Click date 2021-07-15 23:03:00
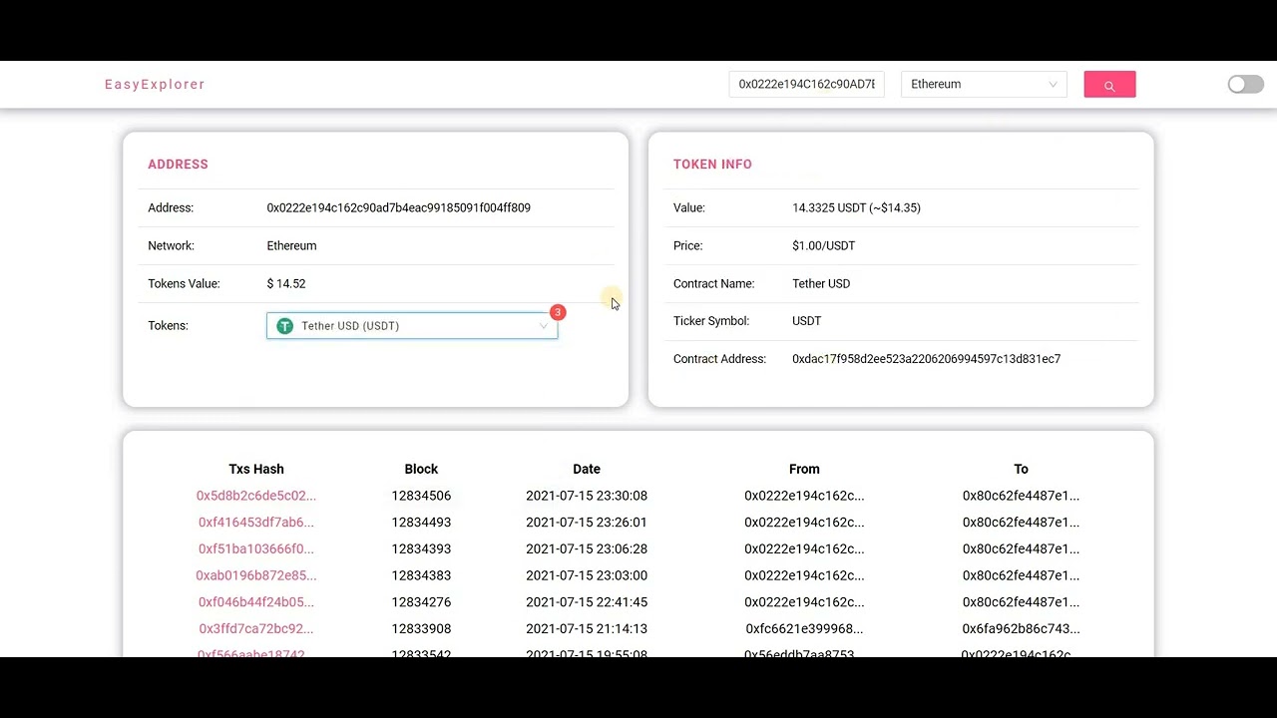Image resolution: width=1277 pixels, height=718 pixels. pos(587,575)
